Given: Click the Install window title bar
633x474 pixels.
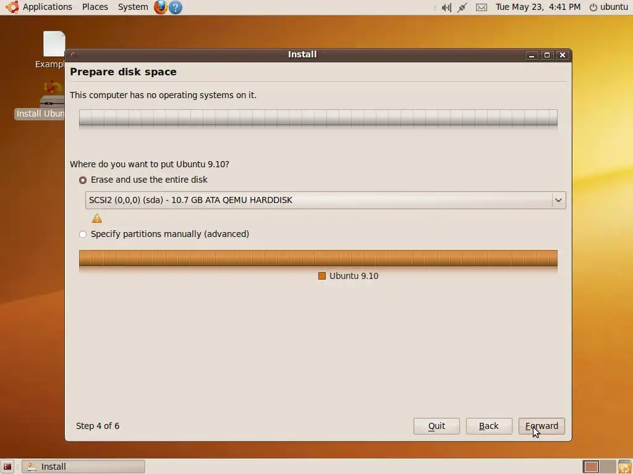Looking at the screenshot, I should tap(302, 55).
